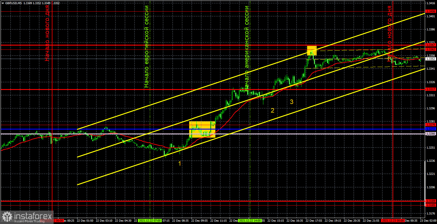The width and height of the screenshot is (437, 224).
Task: Click the 1.3416 price scale value
Action: point(431,3)
